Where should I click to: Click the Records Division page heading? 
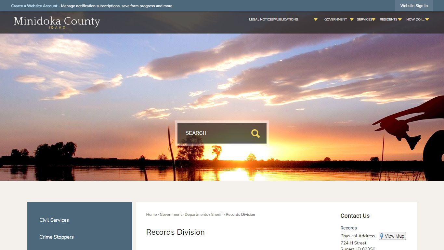[175, 232]
